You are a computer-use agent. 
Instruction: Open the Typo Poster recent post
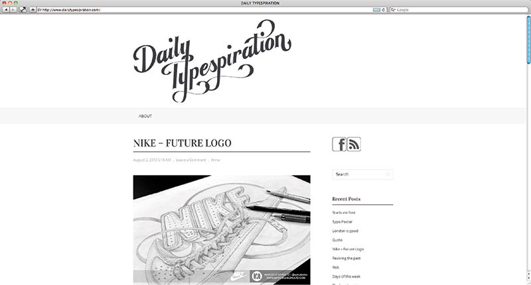(342, 222)
